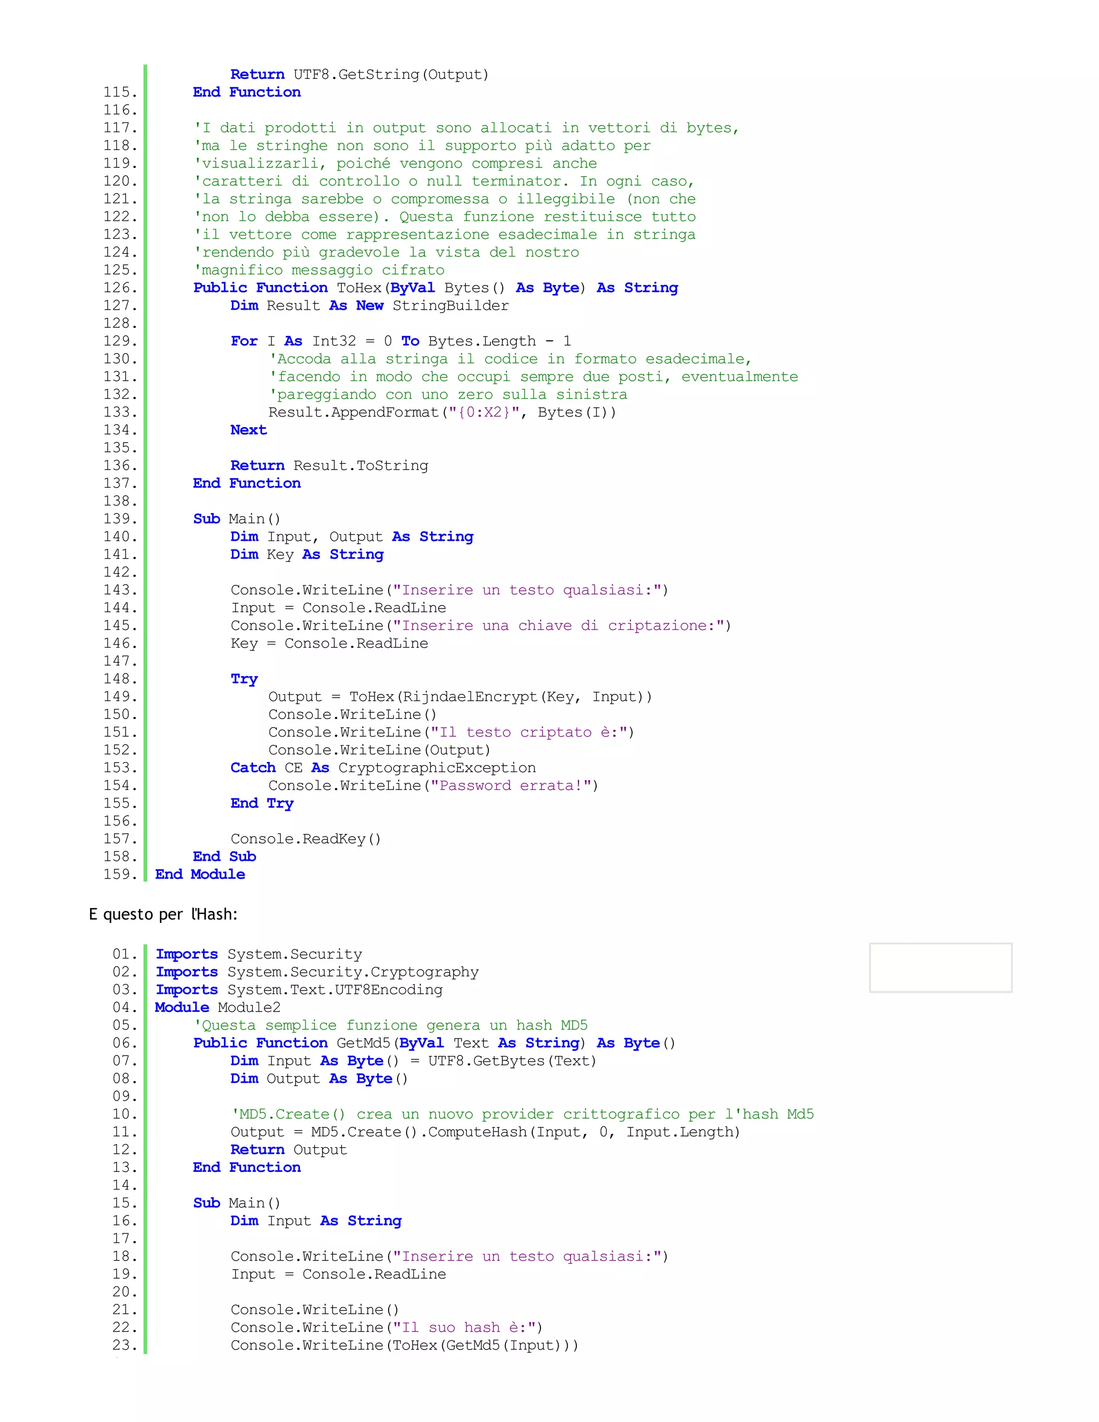Select 'Sub Main()' on line 15
The width and height of the screenshot is (1099, 1422).
pyautogui.click(x=237, y=1203)
